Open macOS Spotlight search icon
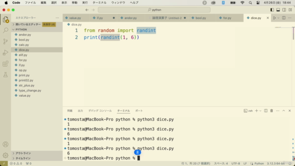The height and width of the screenshot is (166, 295). pos(250,3)
